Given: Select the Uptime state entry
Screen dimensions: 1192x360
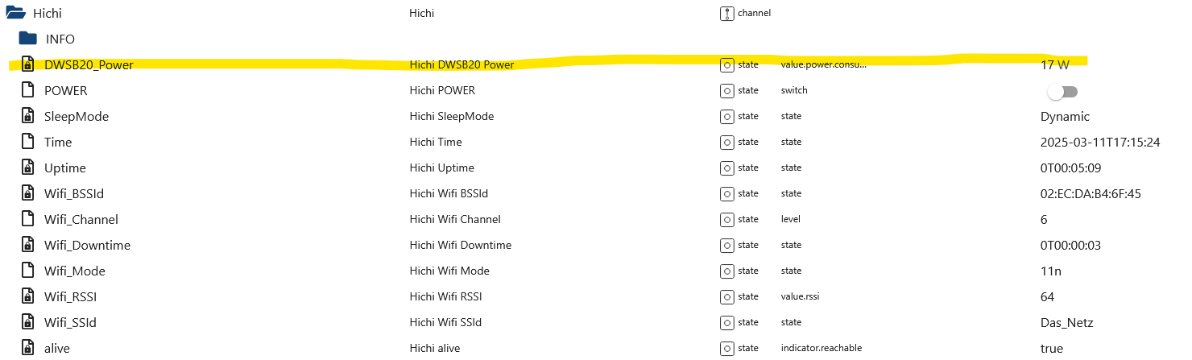Looking at the screenshot, I should click(x=65, y=168).
